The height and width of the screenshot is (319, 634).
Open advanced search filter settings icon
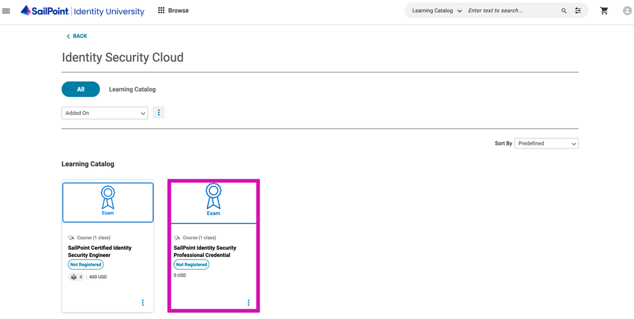coord(578,11)
